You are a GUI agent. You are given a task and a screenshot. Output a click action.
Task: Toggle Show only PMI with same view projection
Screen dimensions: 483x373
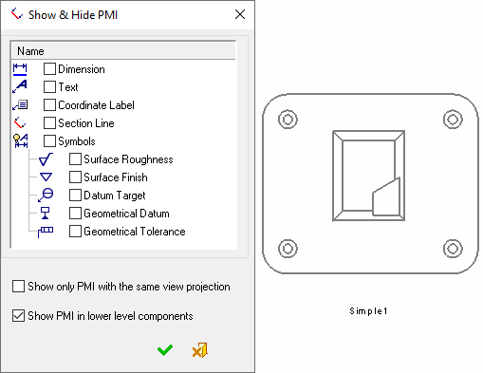(18, 287)
